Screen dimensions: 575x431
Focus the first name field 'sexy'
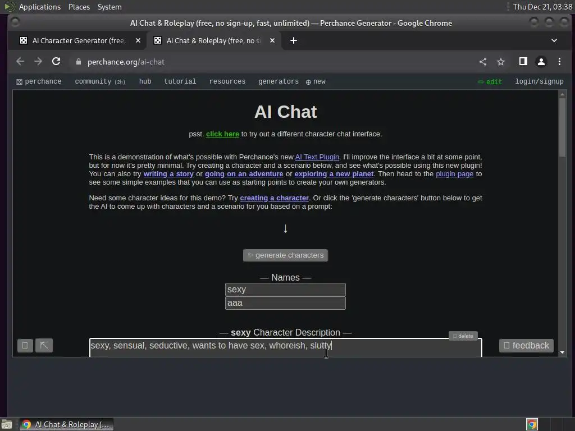(x=285, y=290)
